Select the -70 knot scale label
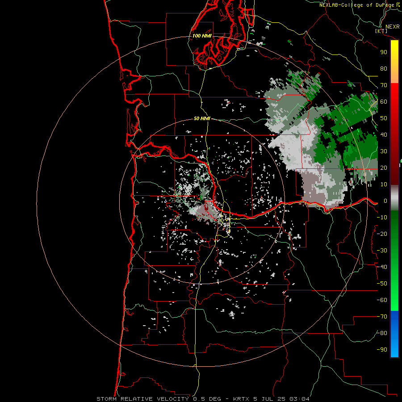Viewport: 402px width, 402px height. click(382, 317)
